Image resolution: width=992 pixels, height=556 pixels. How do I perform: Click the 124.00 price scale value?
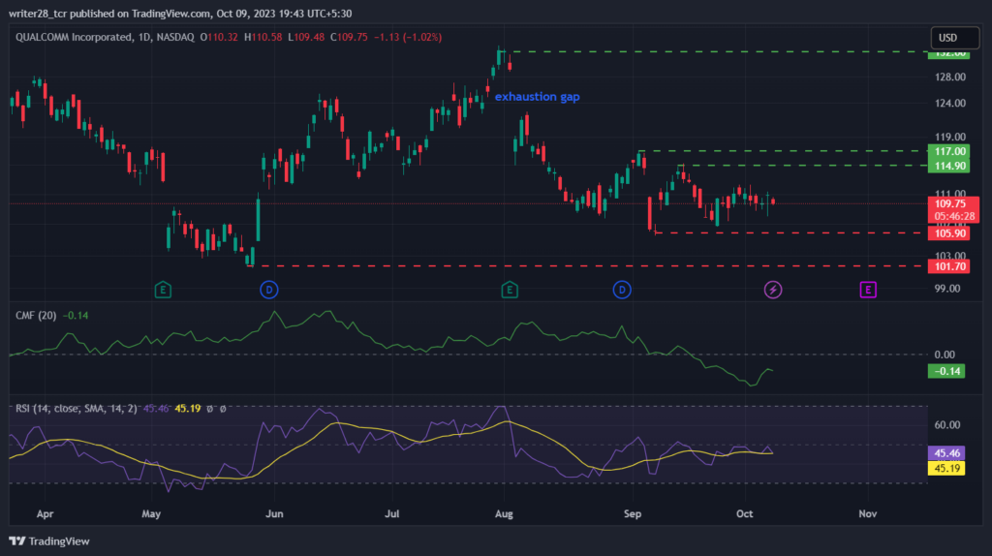(x=950, y=103)
